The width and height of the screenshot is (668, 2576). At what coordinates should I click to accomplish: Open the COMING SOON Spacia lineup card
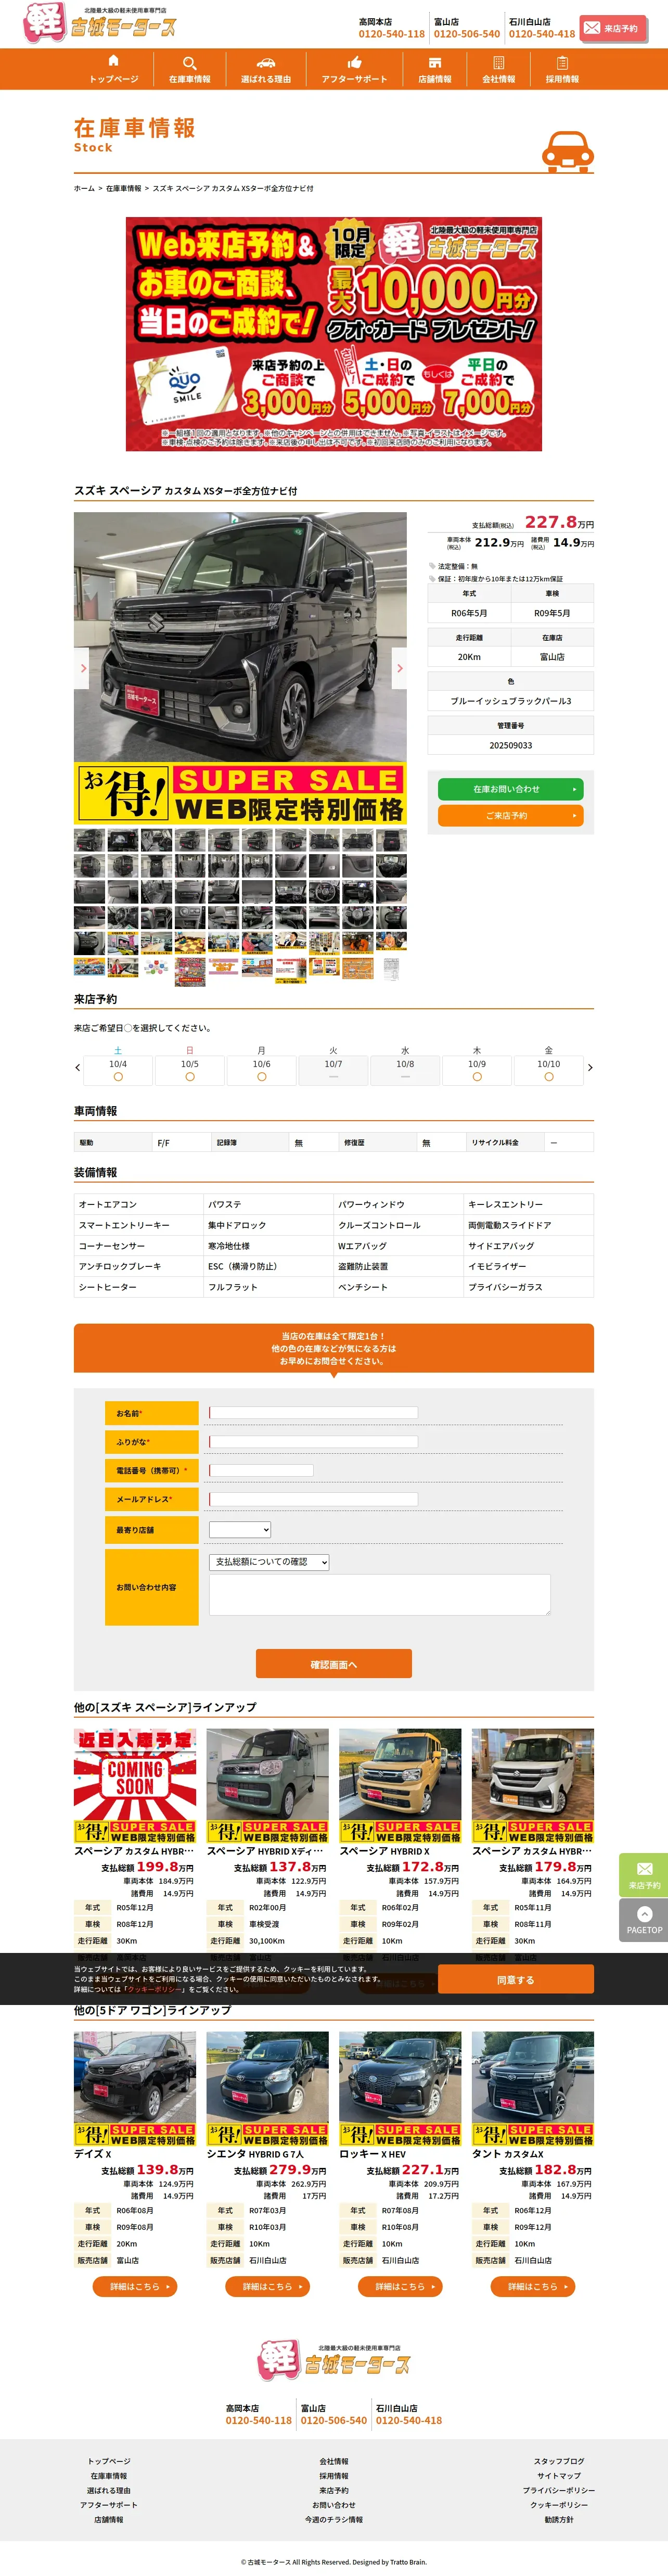(135, 1787)
